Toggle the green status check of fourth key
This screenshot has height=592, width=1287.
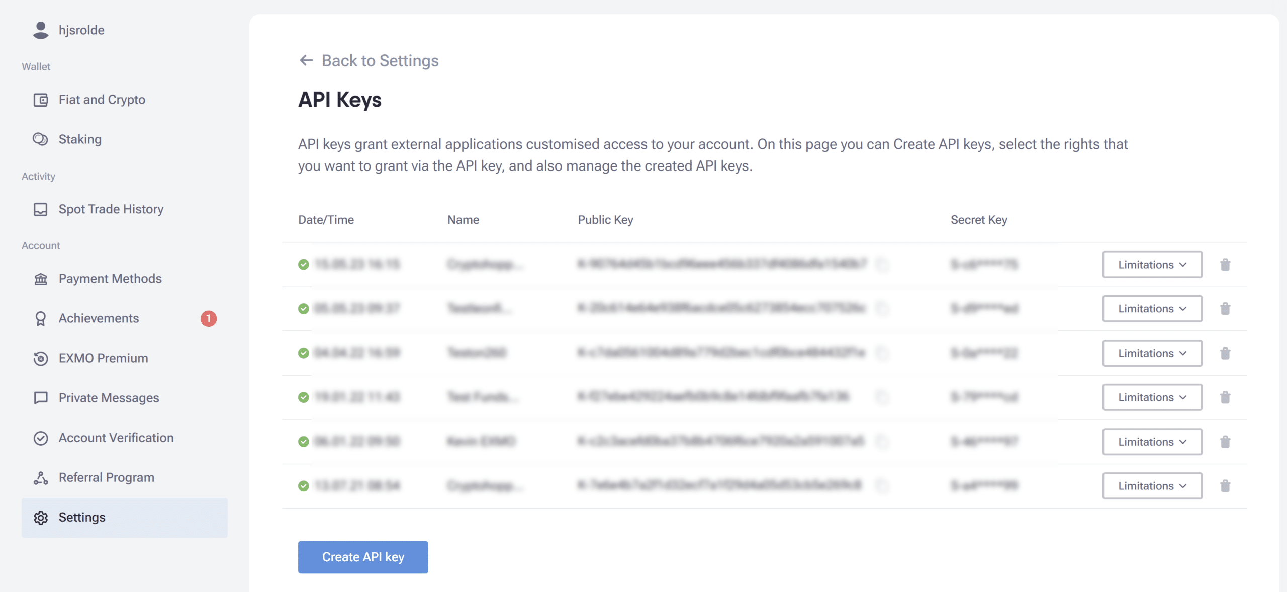click(x=304, y=397)
